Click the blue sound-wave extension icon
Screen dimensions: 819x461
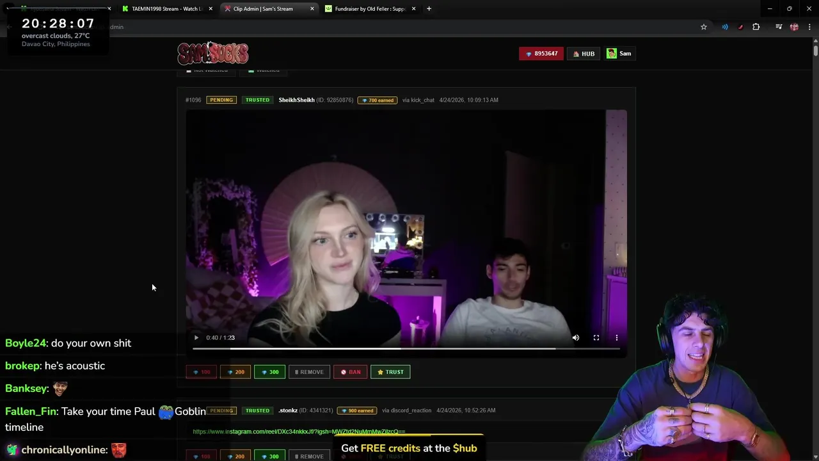coord(725,27)
